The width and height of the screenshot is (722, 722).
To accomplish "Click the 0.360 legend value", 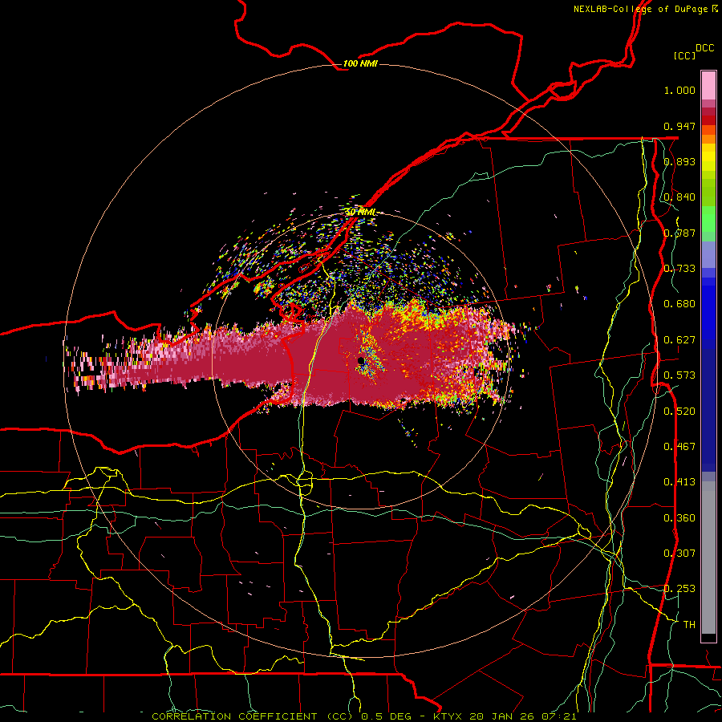I will tap(679, 518).
